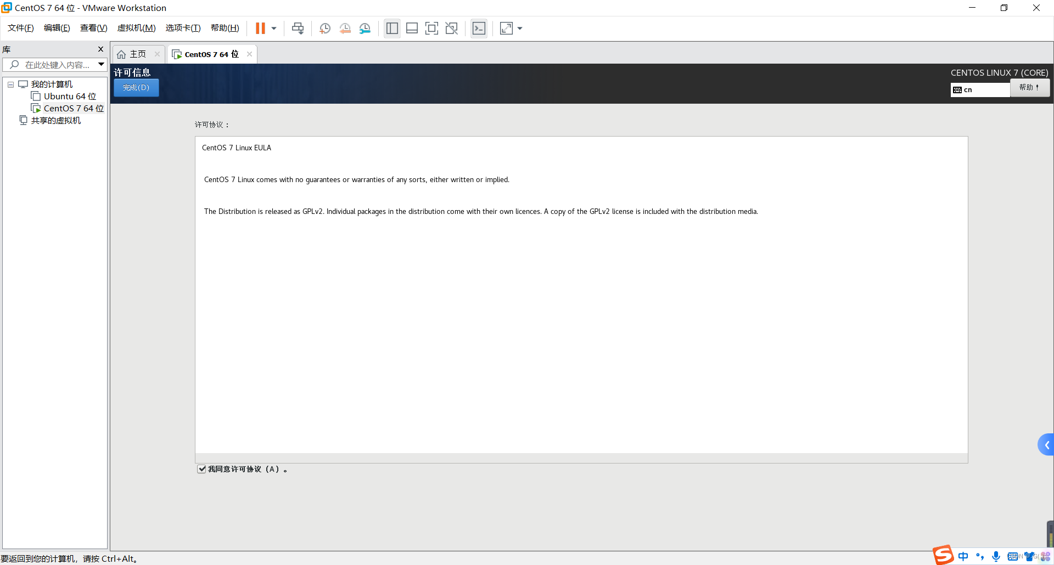The height and width of the screenshot is (565, 1054).
Task: Click the GPLv2 distribution license paragraph
Action: pyautogui.click(x=481, y=212)
